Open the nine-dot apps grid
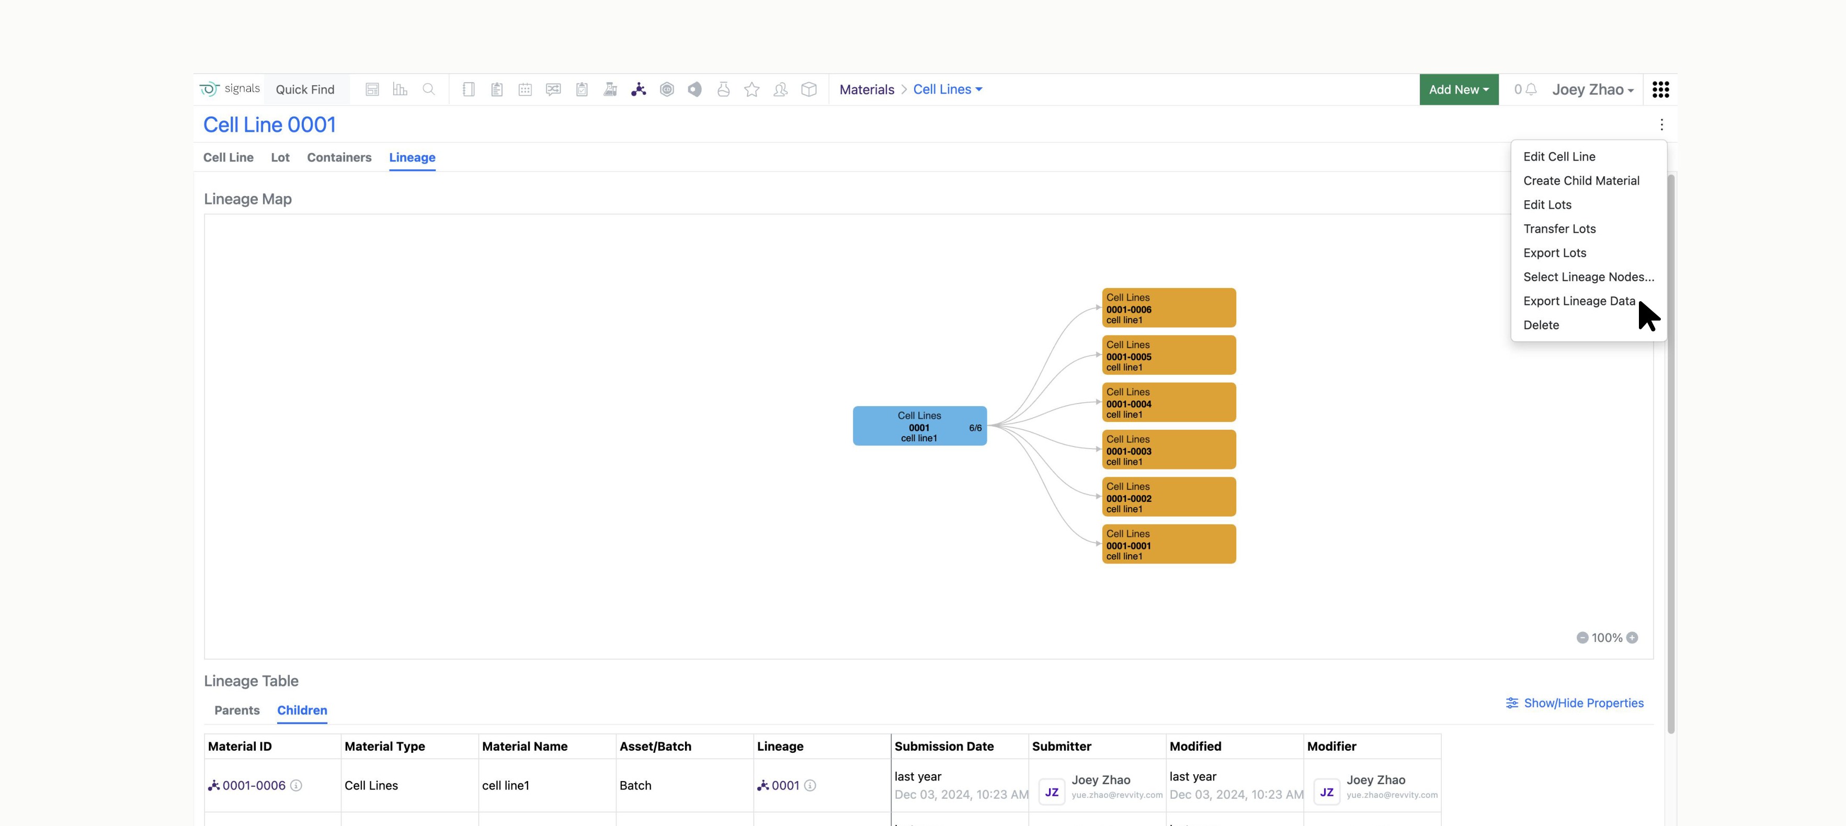1846x826 pixels. coord(1660,89)
